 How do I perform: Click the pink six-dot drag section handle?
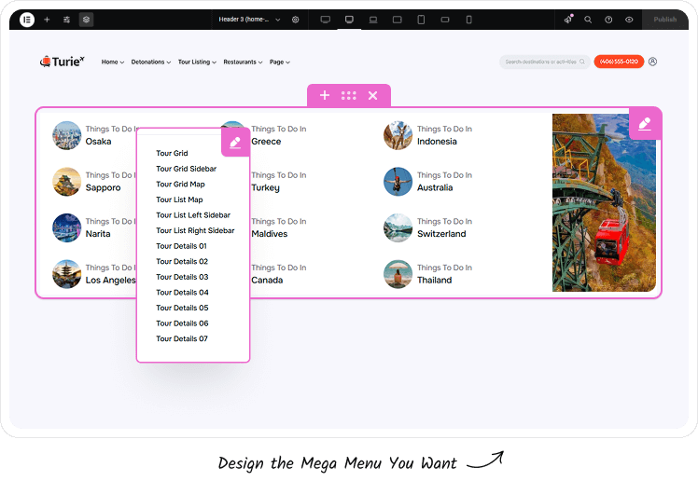(349, 95)
